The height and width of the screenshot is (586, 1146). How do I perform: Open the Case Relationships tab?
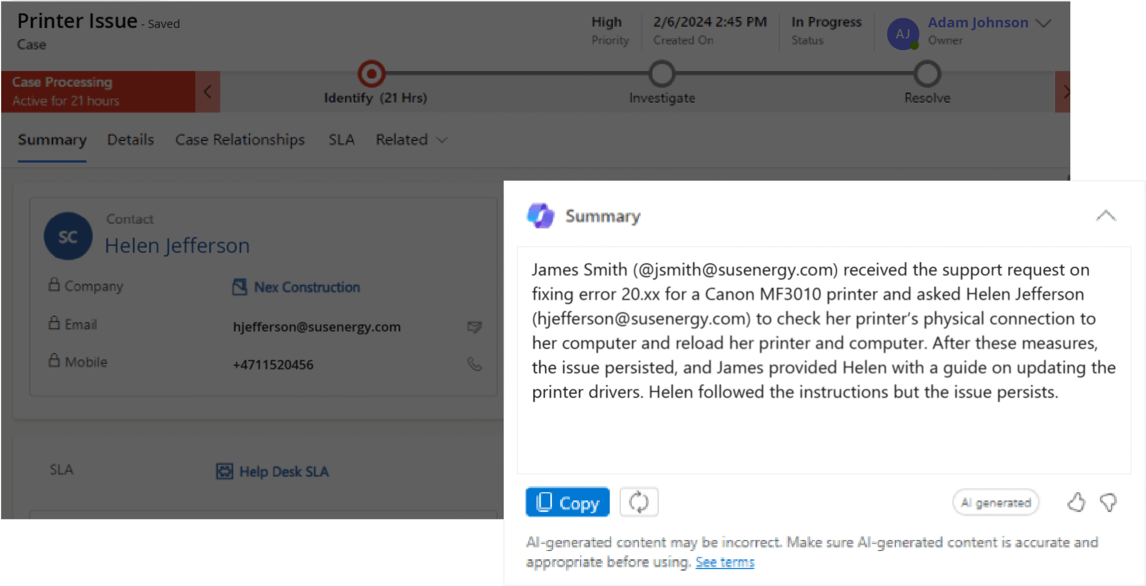(240, 140)
